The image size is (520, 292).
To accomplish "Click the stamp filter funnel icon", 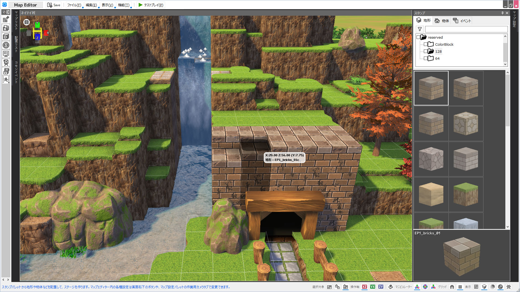I will tap(420, 29).
